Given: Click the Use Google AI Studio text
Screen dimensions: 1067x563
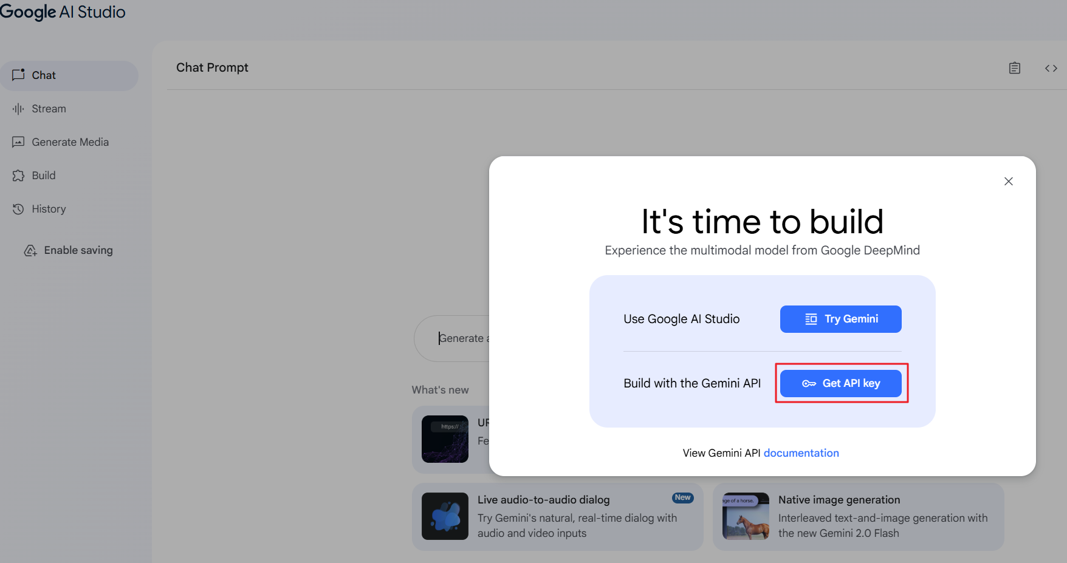Looking at the screenshot, I should tap(681, 319).
